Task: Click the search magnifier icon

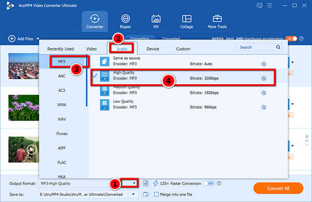Action: pyautogui.click(x=278, y=47)
